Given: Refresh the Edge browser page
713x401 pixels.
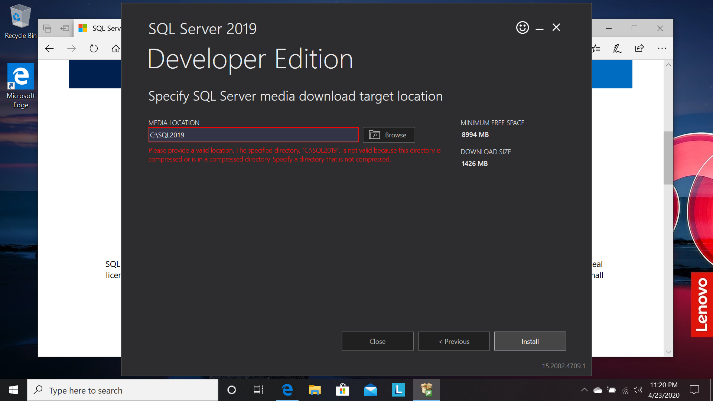Looking at the screenshot, I should 94,49.
